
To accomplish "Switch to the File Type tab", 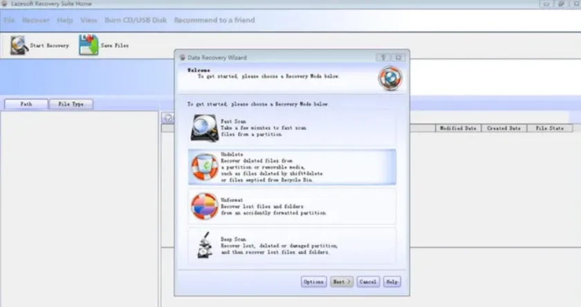I will (71, 104).
